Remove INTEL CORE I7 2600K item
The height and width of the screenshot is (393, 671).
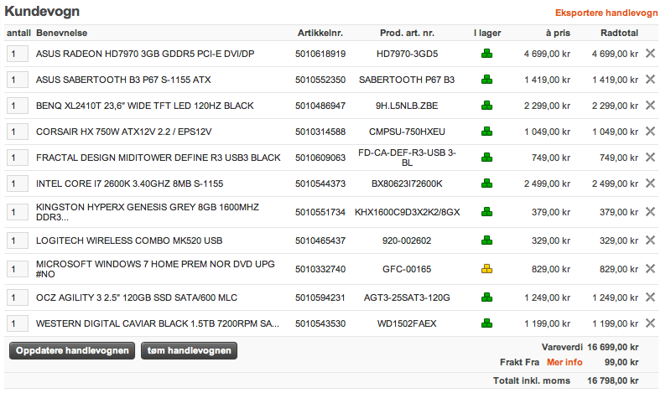(650, 184)
